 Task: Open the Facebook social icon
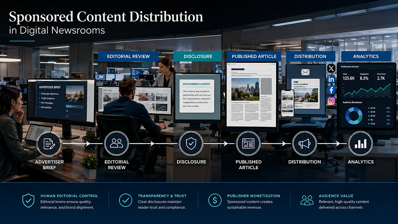tap(331, 90)
